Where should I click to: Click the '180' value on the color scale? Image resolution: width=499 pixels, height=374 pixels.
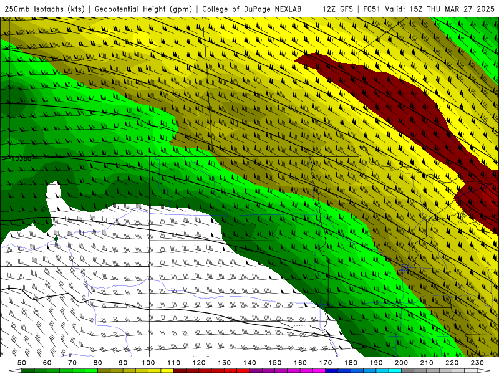tap(351, 363)
